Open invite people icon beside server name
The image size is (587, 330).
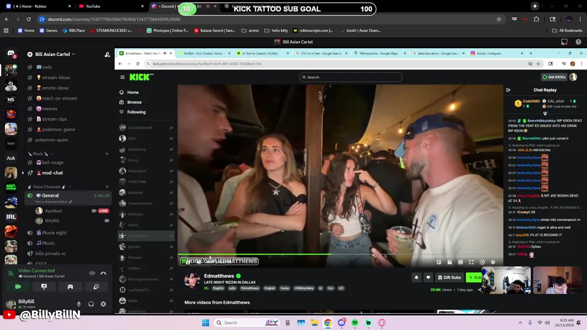pos(107,54)
